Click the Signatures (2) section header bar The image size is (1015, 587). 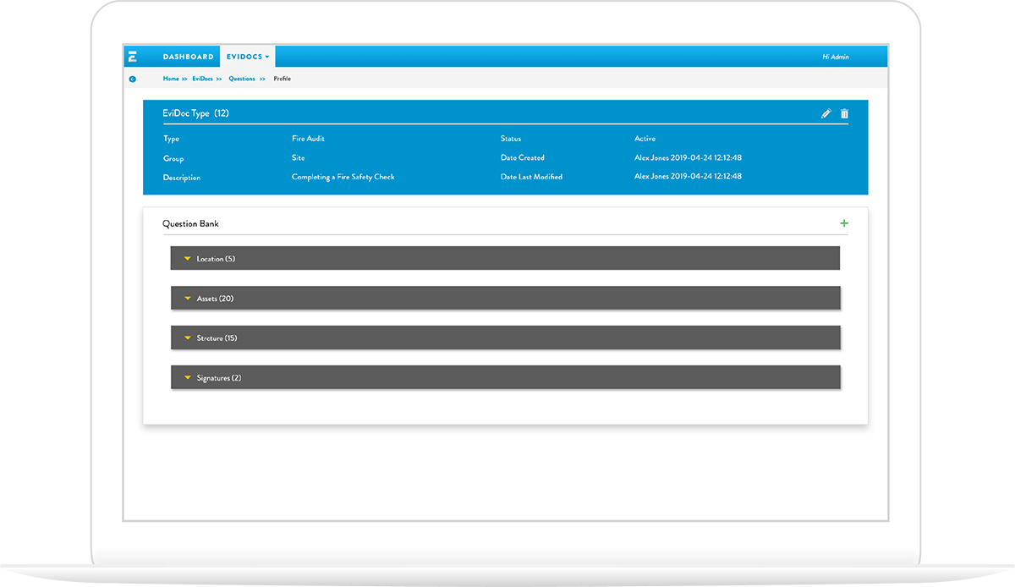tap(505, 377)
